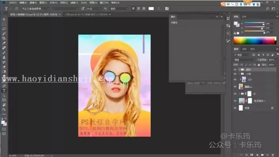Select the Path Selection tool

[4, 95]
